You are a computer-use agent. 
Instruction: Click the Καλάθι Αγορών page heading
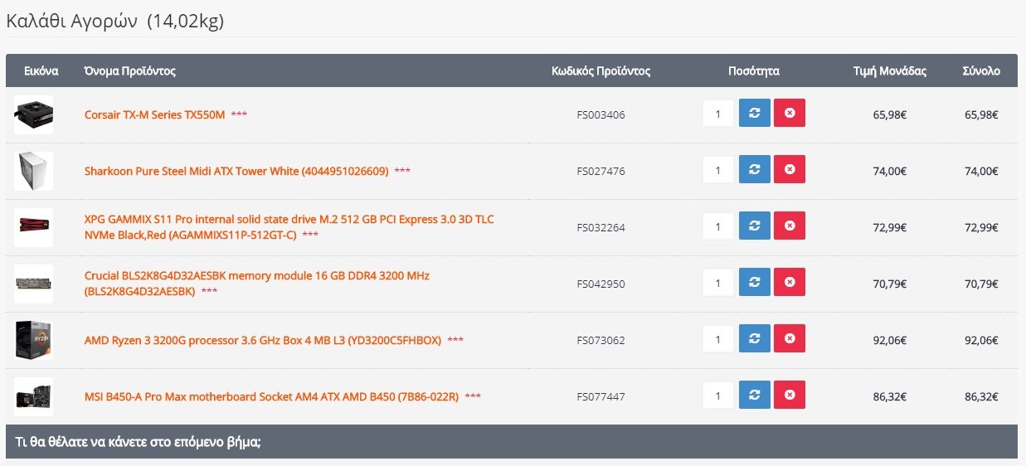114,22
